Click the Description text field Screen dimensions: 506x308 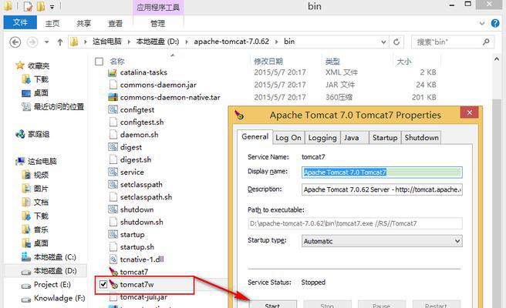(x=382, y=189)
